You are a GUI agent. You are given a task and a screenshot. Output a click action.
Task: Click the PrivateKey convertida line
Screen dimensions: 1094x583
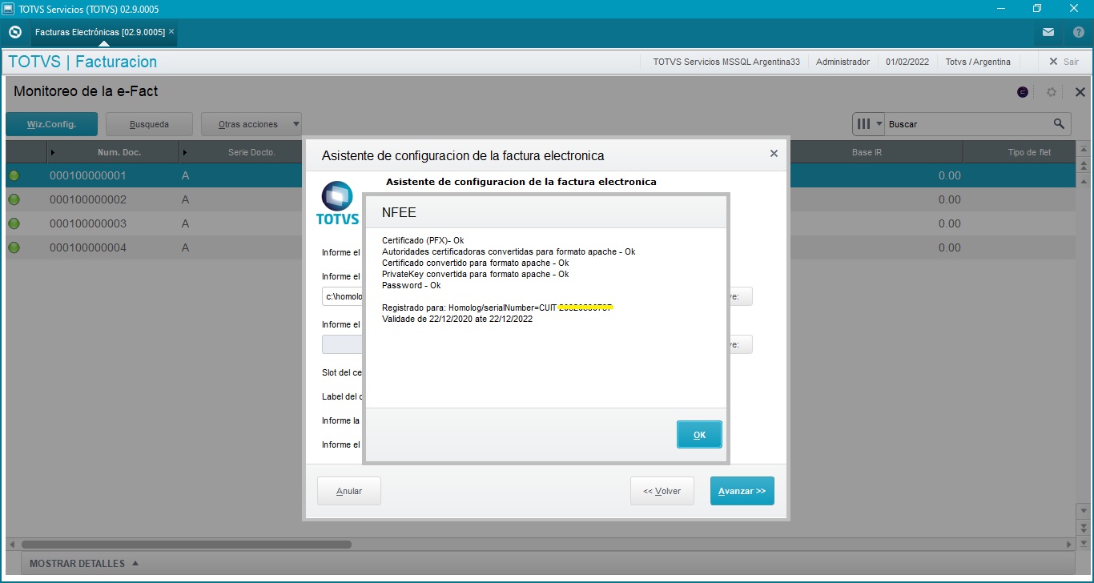[476, 274]
